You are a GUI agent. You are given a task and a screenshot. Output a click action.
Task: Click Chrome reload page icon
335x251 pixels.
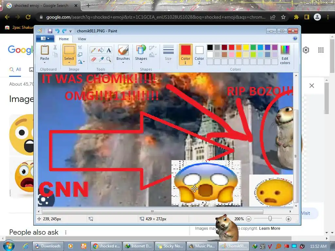coord(28,17)
